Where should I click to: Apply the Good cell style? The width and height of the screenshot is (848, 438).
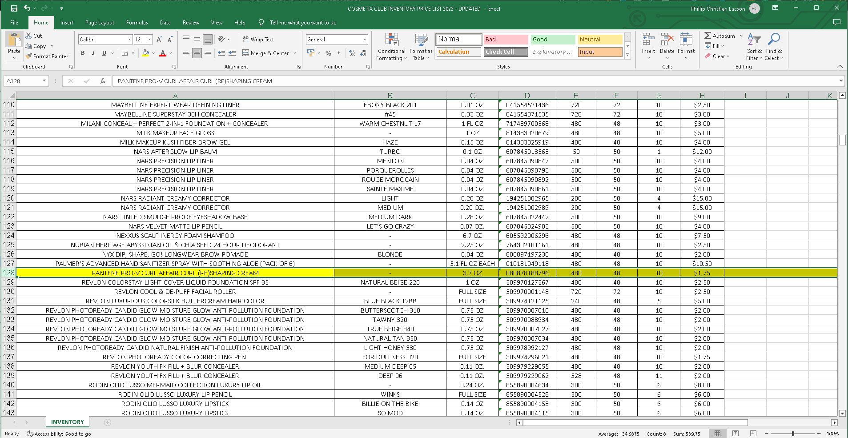pos(553,40)
